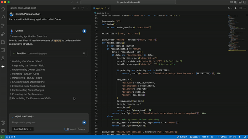Image resolution: width=248 pixels, height=139 pixels.
Task: Open Python language mode in status bar
Action: (223, 137)
